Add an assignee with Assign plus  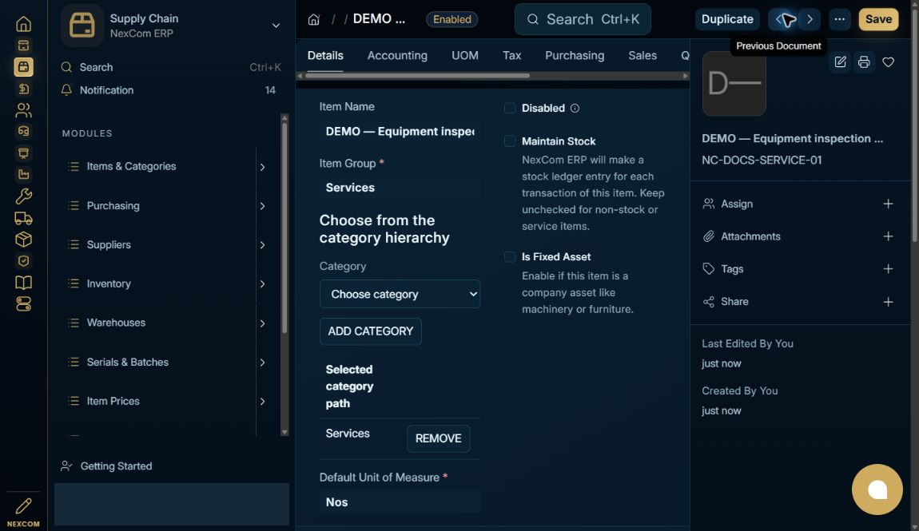click(x=888, y=204)
